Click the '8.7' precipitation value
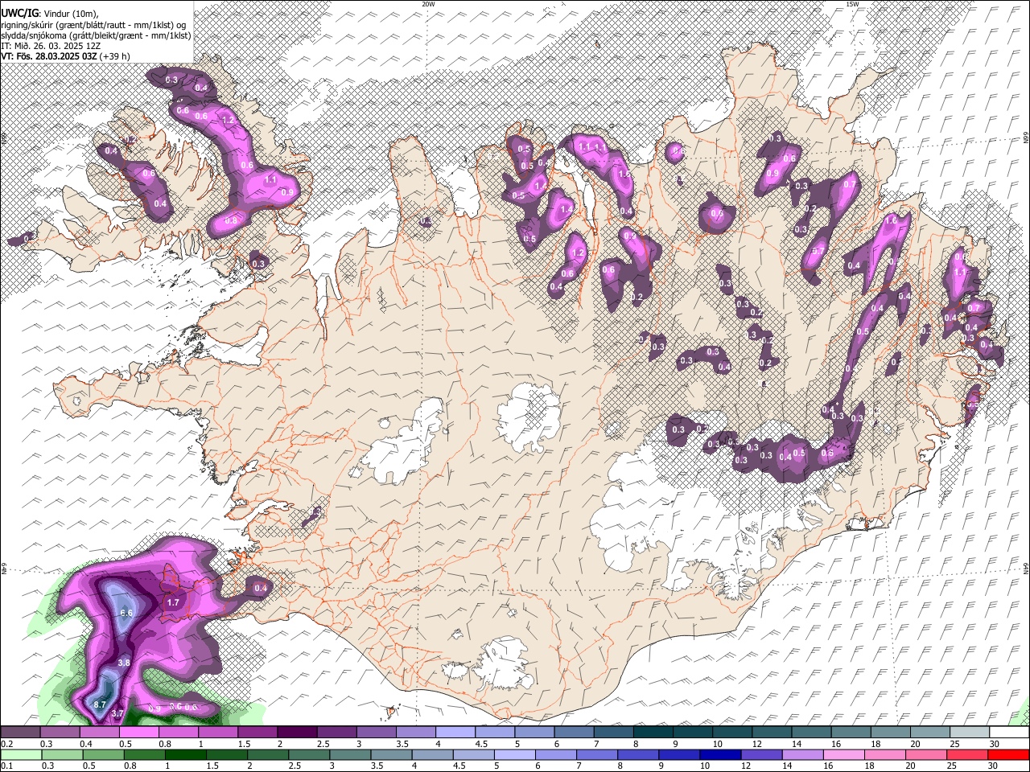This screenshot has height=772, width=1030. point(100,704)
